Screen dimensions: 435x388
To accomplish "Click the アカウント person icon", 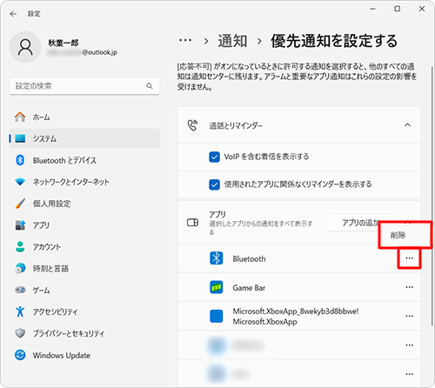I will pos(20,246).
